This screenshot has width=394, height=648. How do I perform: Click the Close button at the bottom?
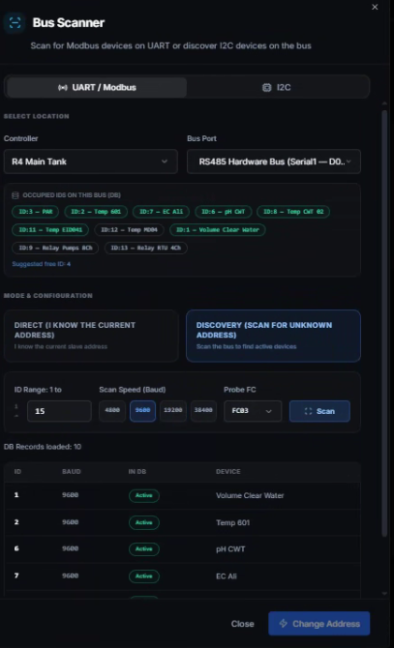[243, 624]
